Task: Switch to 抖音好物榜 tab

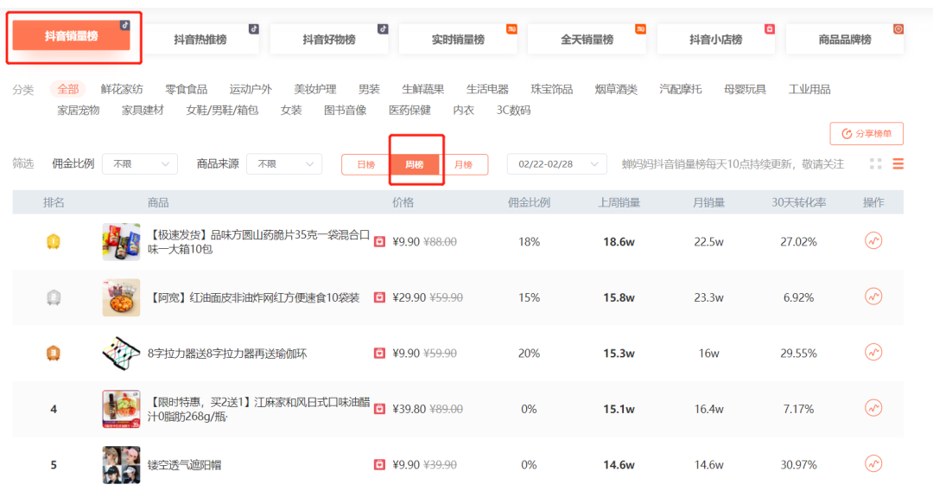Action: click(329, 39)
